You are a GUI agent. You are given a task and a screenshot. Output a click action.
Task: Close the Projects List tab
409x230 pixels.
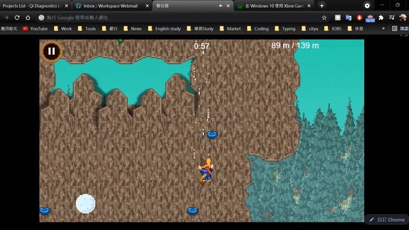coord(66,6)
